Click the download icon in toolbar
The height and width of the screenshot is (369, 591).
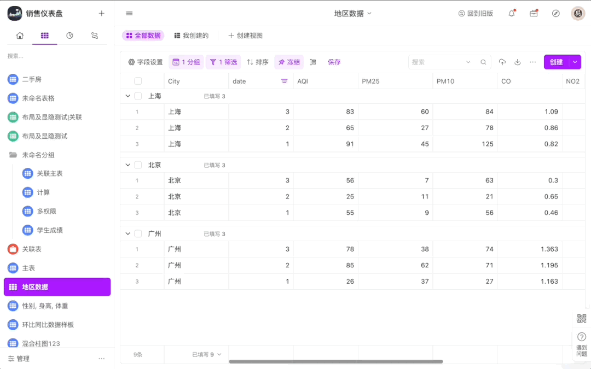(518, 62)
